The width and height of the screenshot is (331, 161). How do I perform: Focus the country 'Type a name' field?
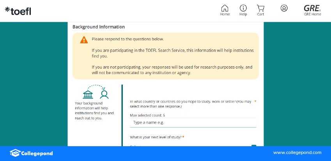[193, 122]
